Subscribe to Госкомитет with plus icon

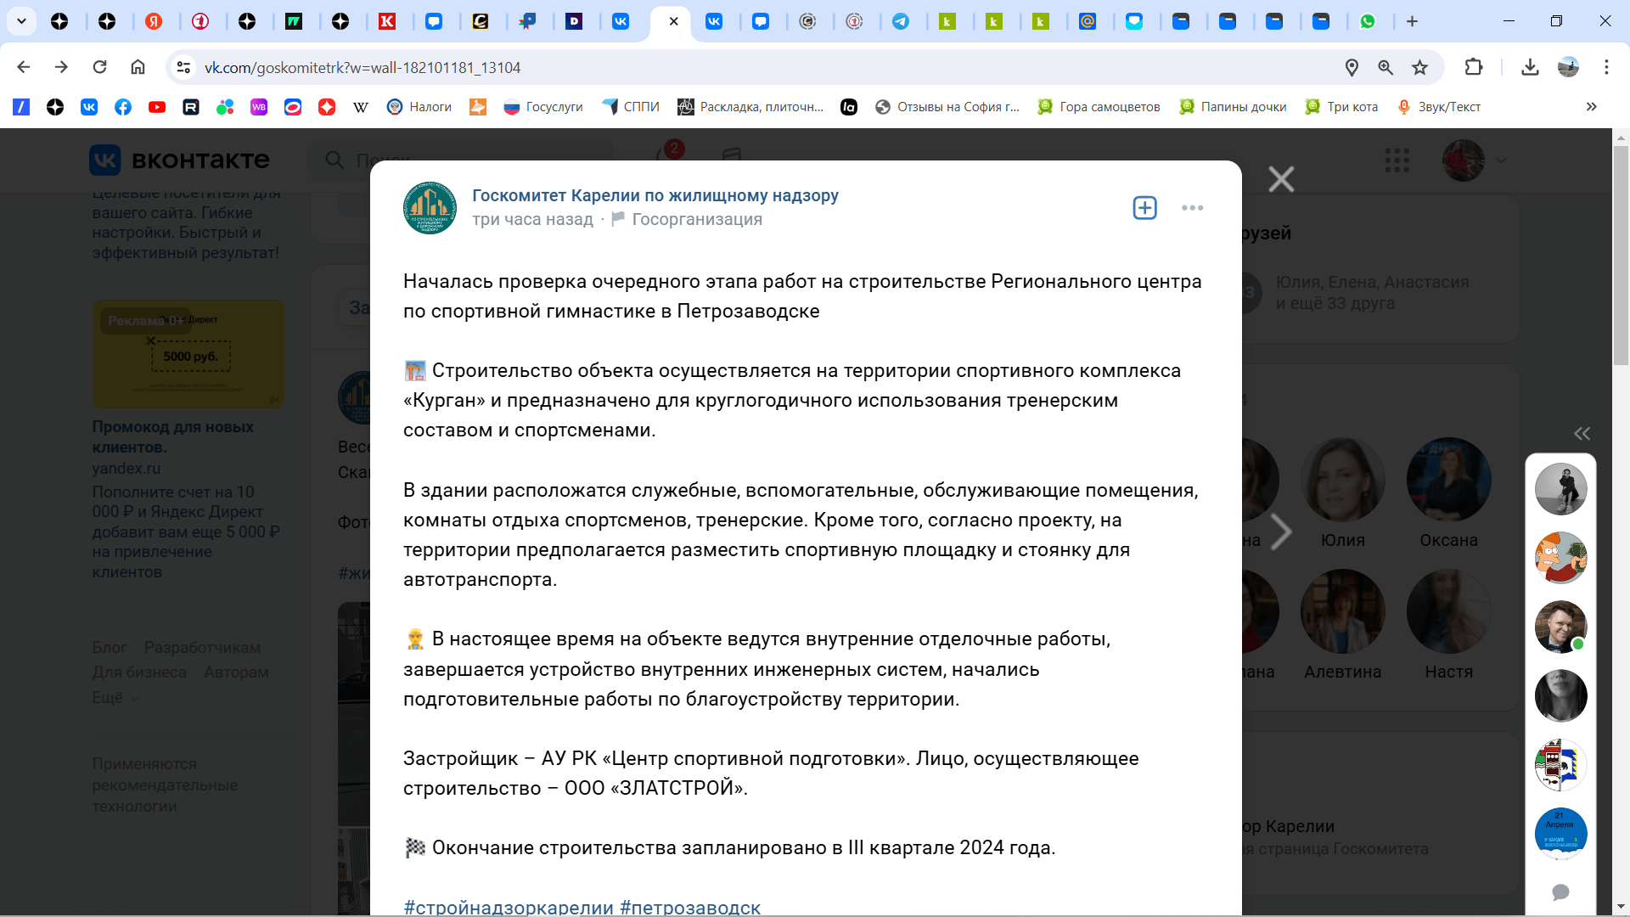(x=1144, y=208)
